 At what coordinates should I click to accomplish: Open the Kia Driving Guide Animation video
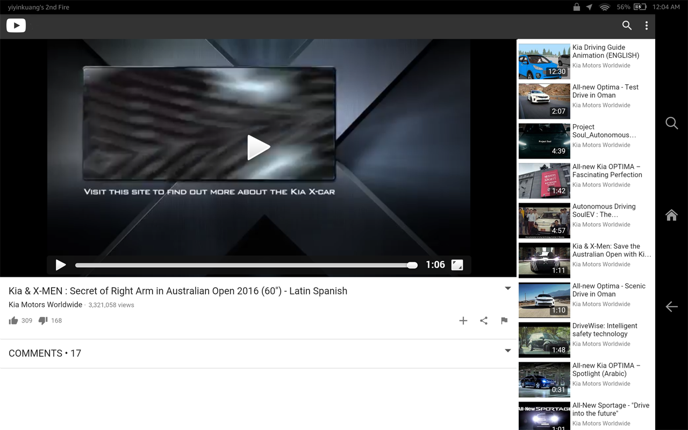tap(585, 61)
